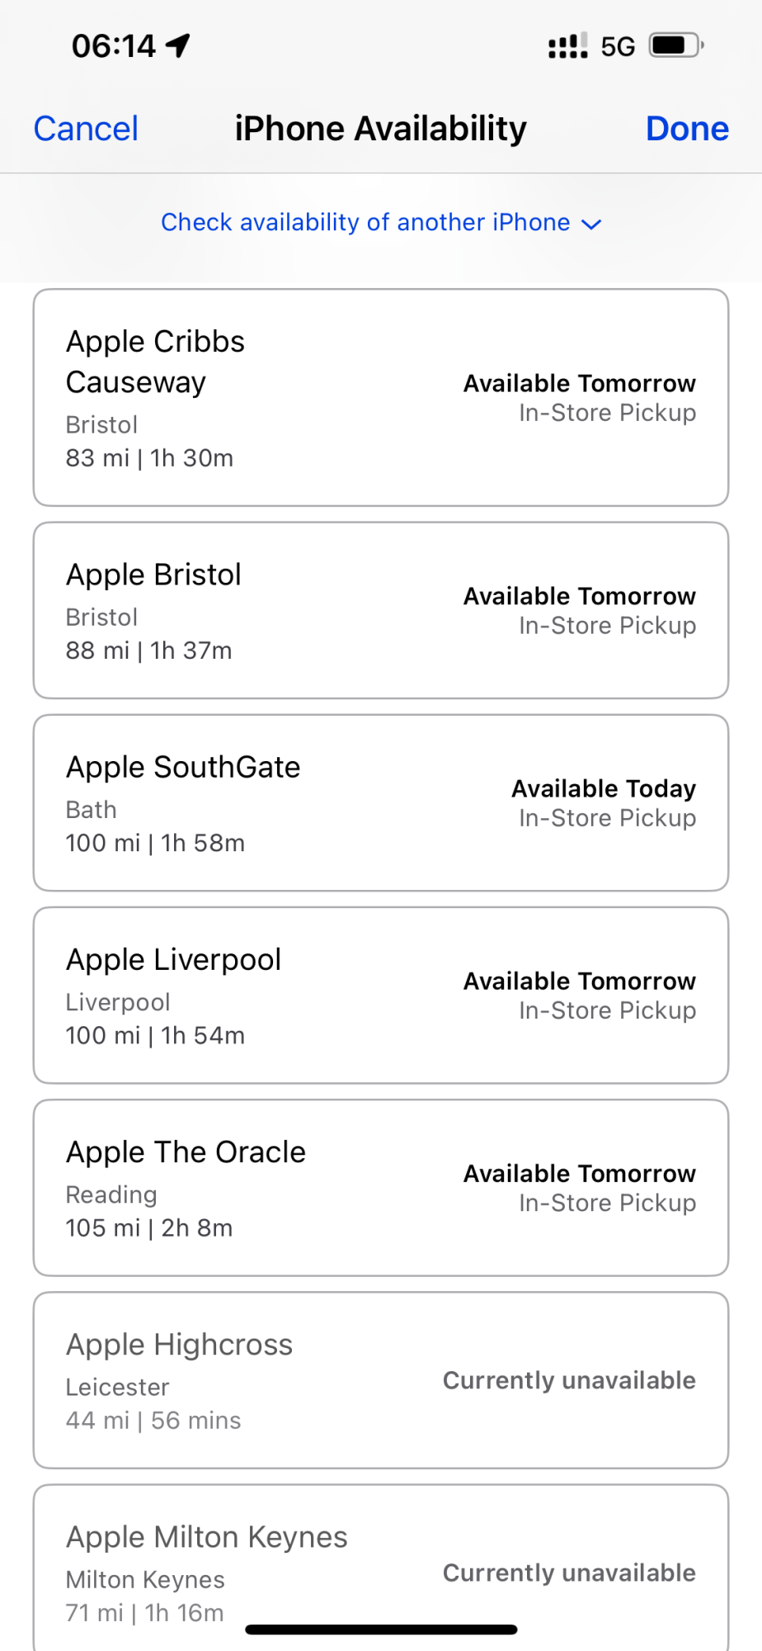Select the Apple Bristol store card
Image resolution: width=762 pixels, height=1651 pixels.
381,610
